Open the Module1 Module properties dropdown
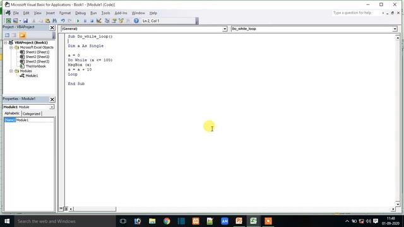This screenshot has height=227, width=404. pos(52,107)
